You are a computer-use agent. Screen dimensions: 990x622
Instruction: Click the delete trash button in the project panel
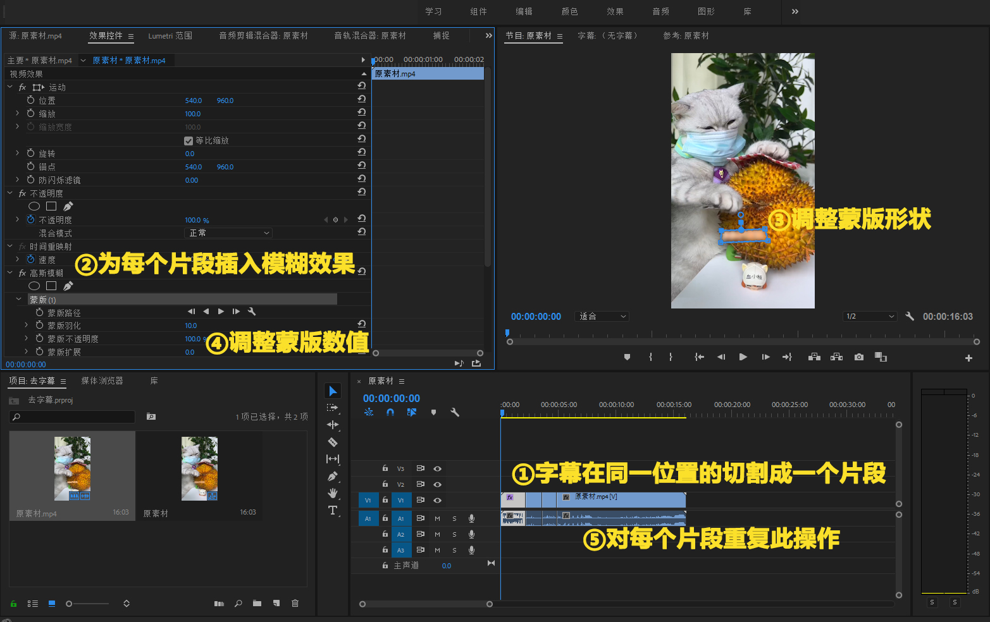pos(295,603)
